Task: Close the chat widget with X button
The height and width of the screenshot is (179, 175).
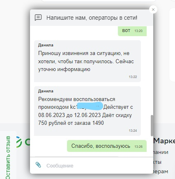Action: (153, 9)
